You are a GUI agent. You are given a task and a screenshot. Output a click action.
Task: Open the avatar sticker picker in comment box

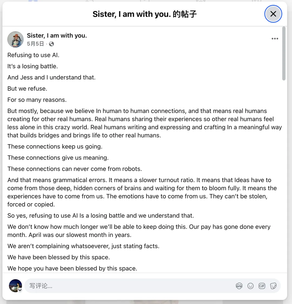click(239, 286)
